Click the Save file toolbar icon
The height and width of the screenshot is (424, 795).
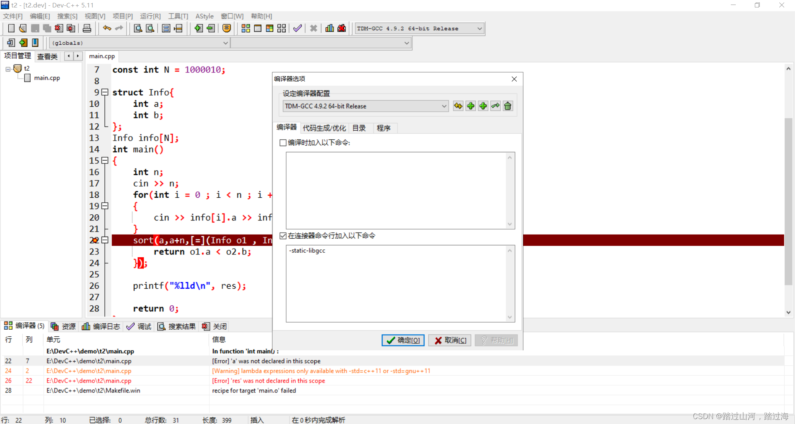coord(35,28)
